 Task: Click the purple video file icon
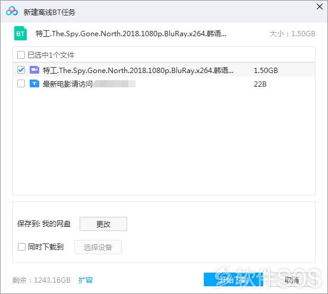tap(34, 70)
